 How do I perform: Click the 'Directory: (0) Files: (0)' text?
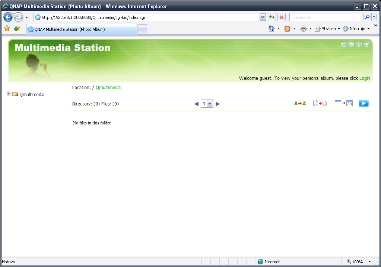click(95, 104)
